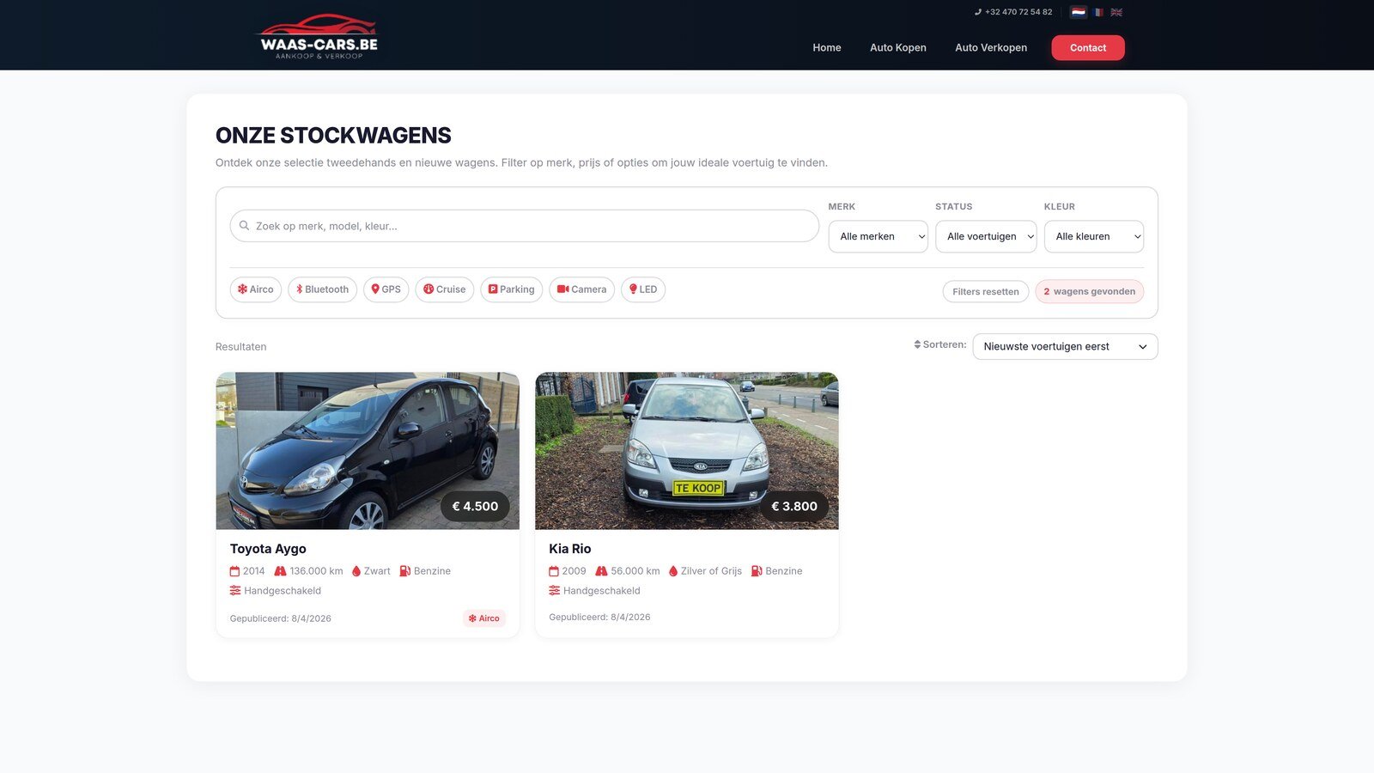This screenshot has height=773, width=1374.
Task: Switch language with the French flag
Action: coord(1098,12)
